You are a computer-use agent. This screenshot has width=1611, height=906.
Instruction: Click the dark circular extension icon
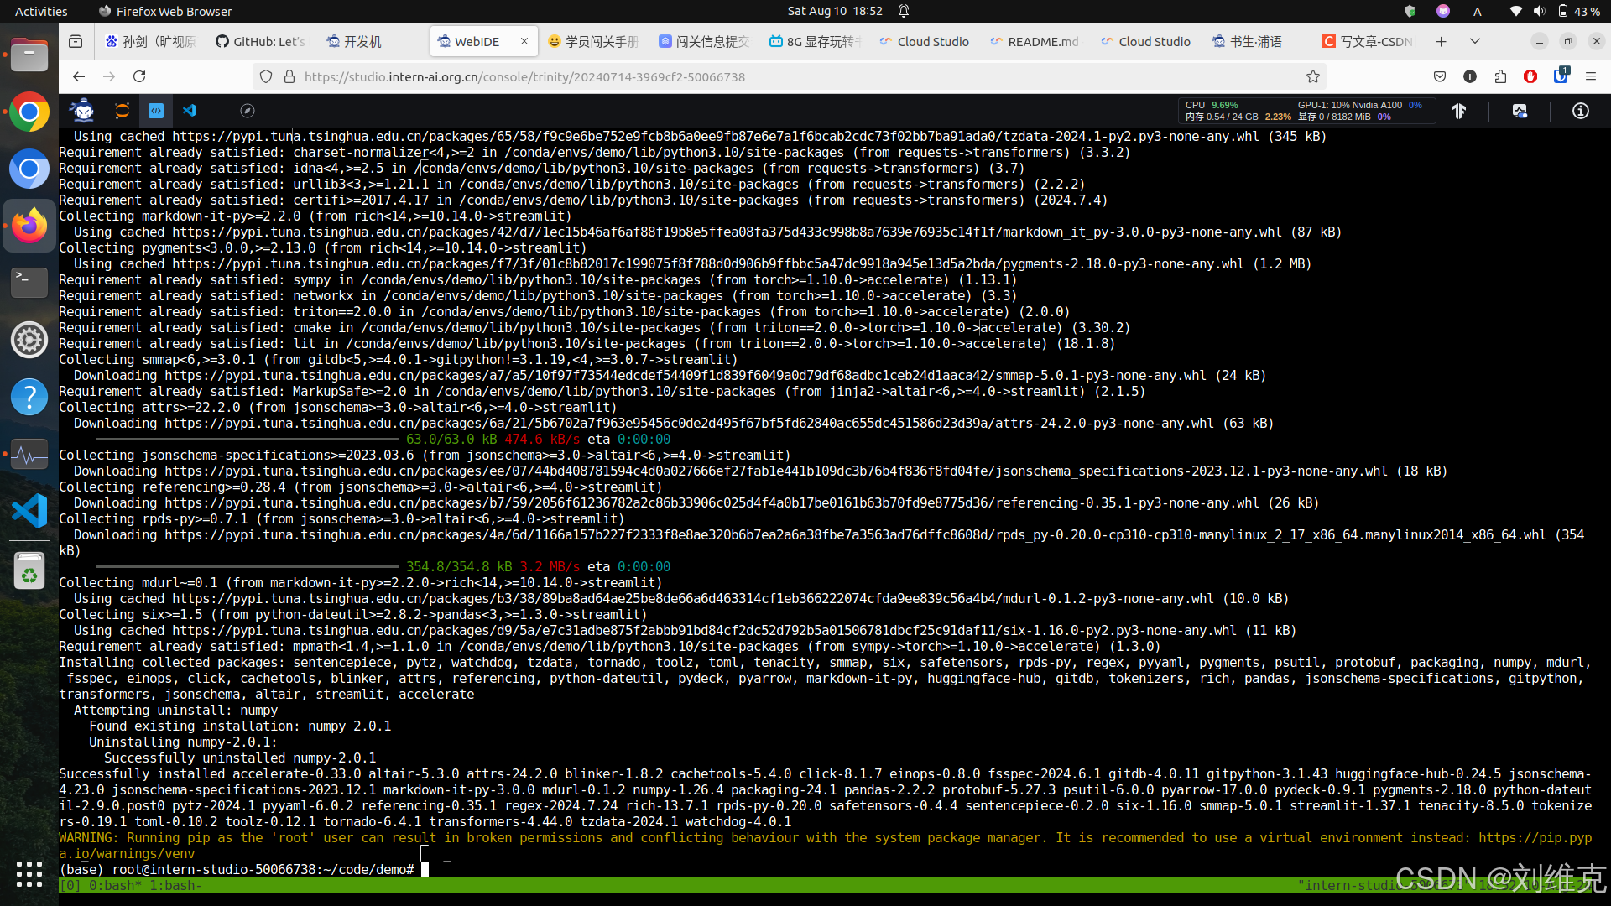tap(1470, 76)
